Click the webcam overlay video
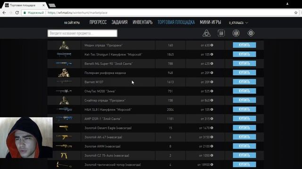The width and height of the screenshot is (302, 169). click(x=26, y=138)
